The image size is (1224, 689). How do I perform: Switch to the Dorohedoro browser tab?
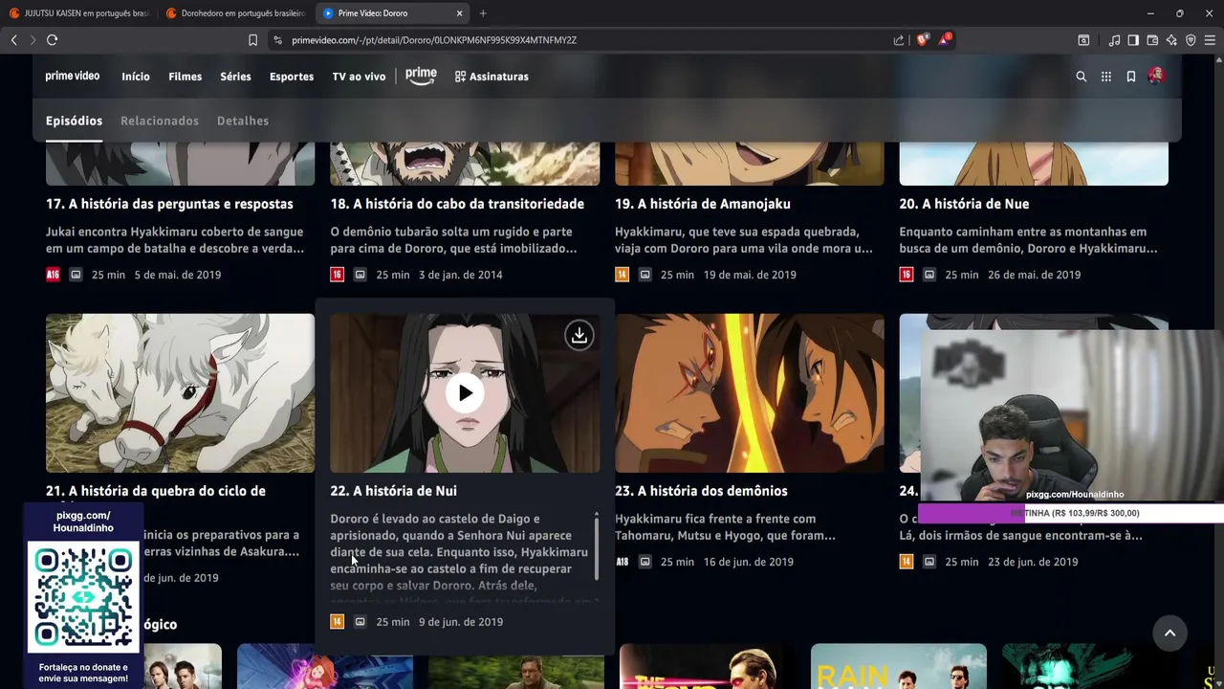tap(235, 13)
